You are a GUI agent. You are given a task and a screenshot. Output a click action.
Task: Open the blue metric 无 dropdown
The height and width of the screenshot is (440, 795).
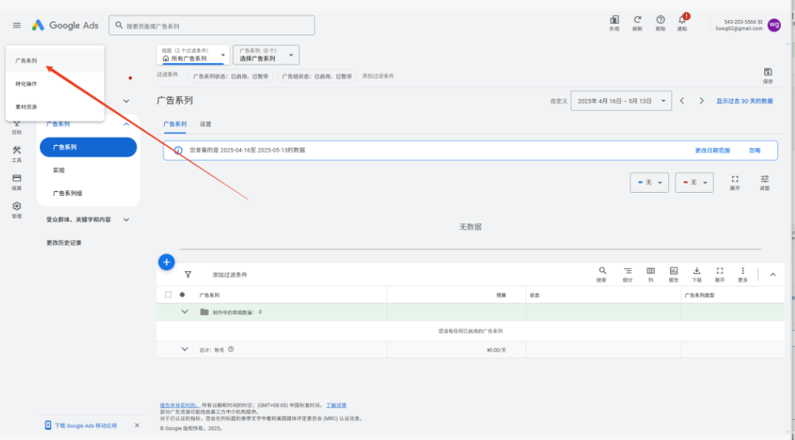pyautogui.click(x=649, y=183)
